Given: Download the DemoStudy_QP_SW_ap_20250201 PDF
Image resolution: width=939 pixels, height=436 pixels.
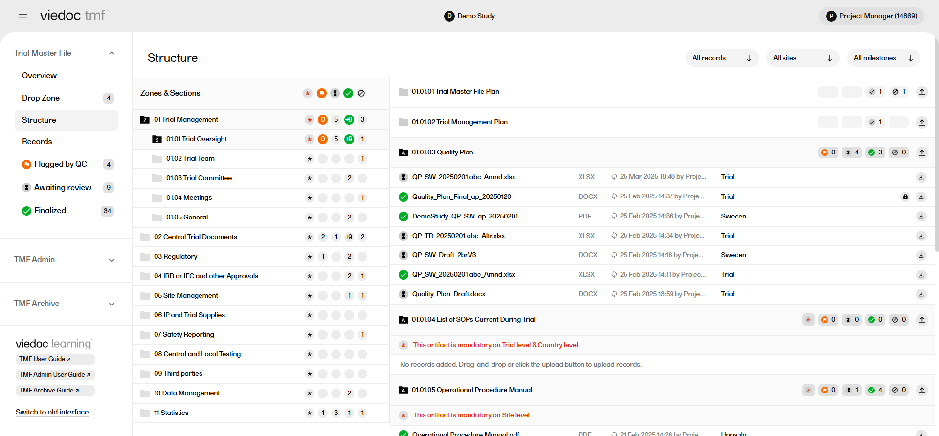Looking at the screenshot, I should coord(921,217).
